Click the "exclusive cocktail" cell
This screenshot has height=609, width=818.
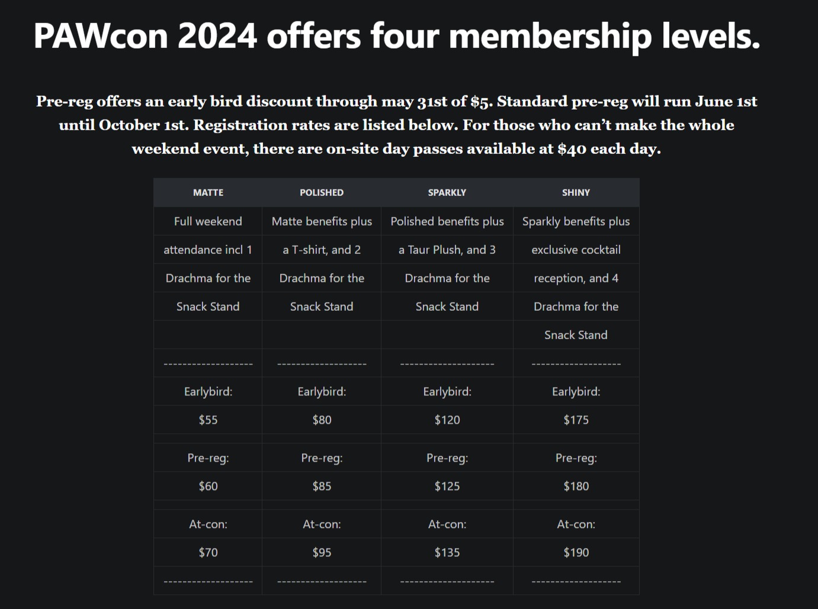tap(576, 250)
